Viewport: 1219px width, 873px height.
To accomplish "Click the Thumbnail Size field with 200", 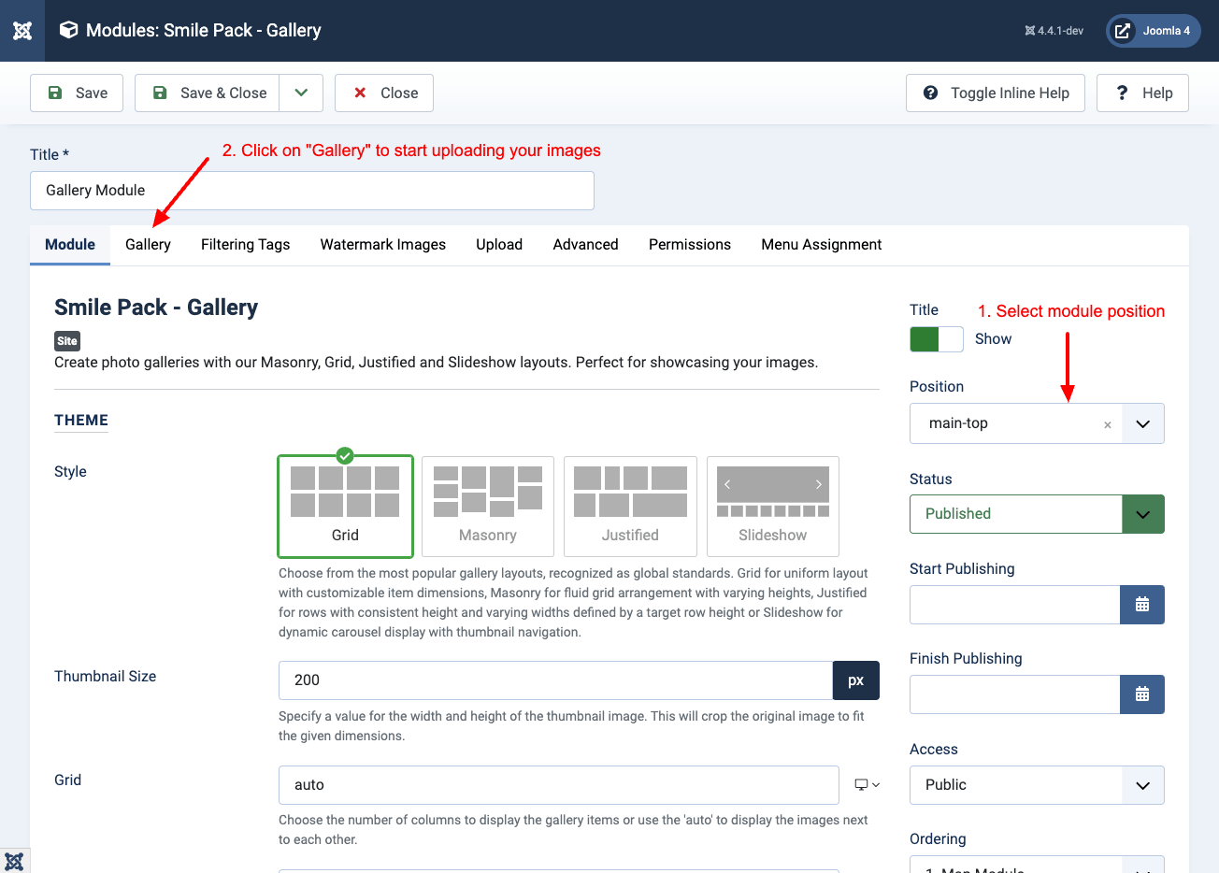I will coord(555,680).
